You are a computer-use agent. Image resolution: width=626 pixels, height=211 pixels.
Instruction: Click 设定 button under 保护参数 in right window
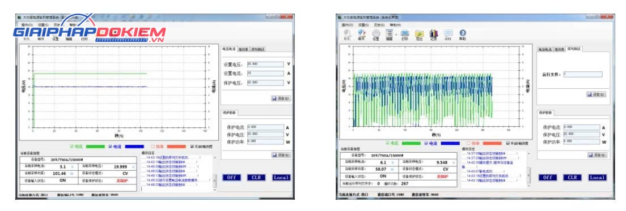tap(597, 155)
